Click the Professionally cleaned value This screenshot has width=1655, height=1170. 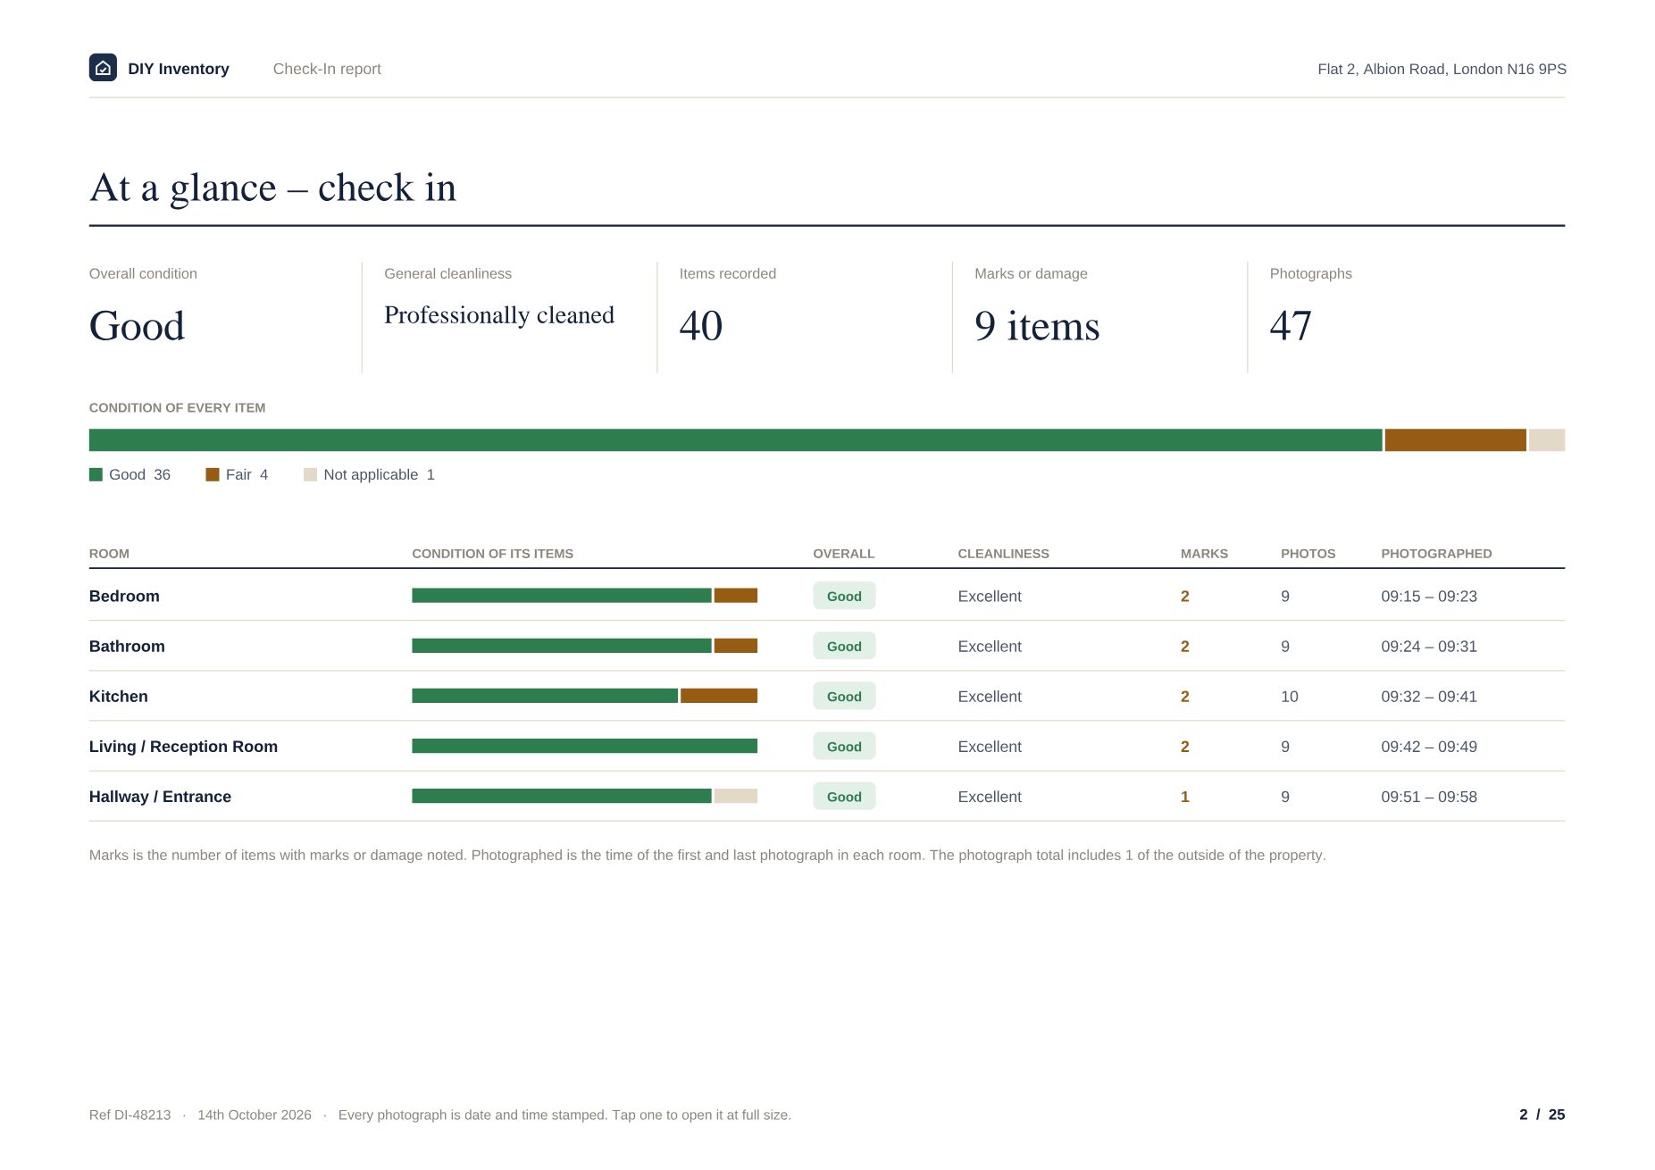[499, 315]
